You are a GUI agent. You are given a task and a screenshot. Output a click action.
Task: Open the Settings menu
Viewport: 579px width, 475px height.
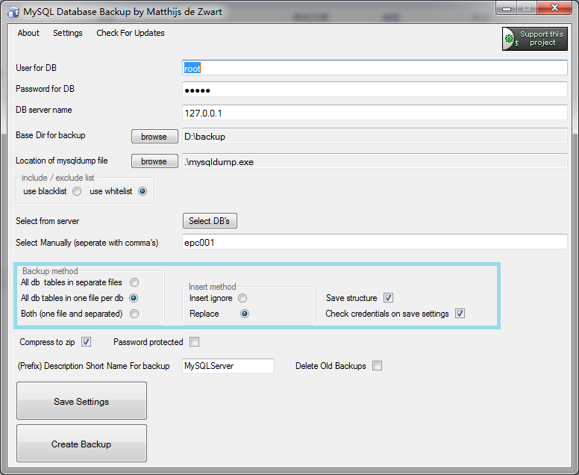pos(68,33)
